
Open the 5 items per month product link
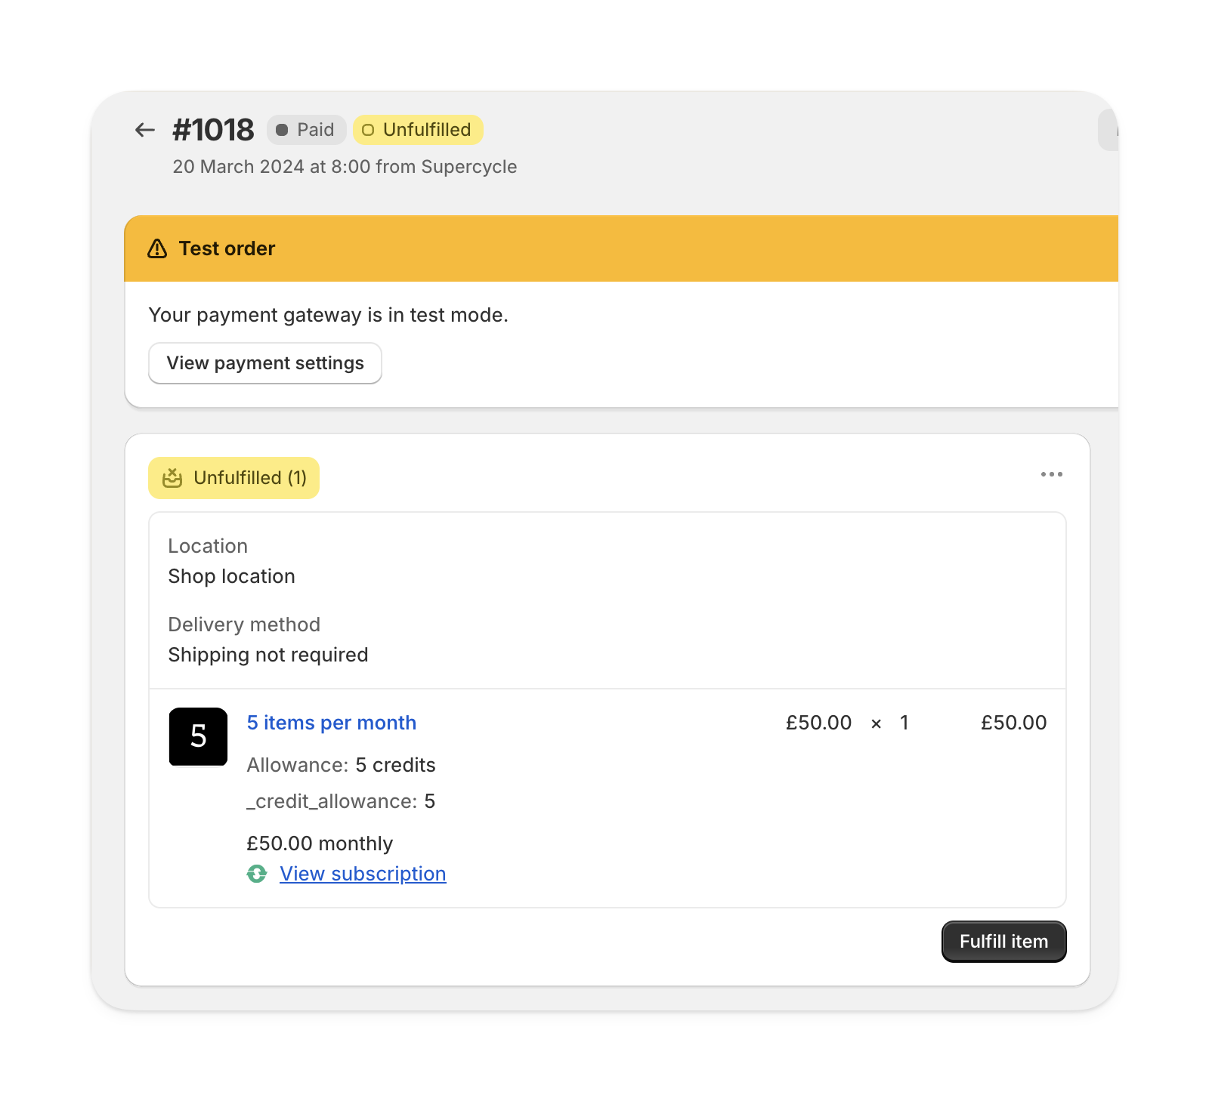[331, 723]
